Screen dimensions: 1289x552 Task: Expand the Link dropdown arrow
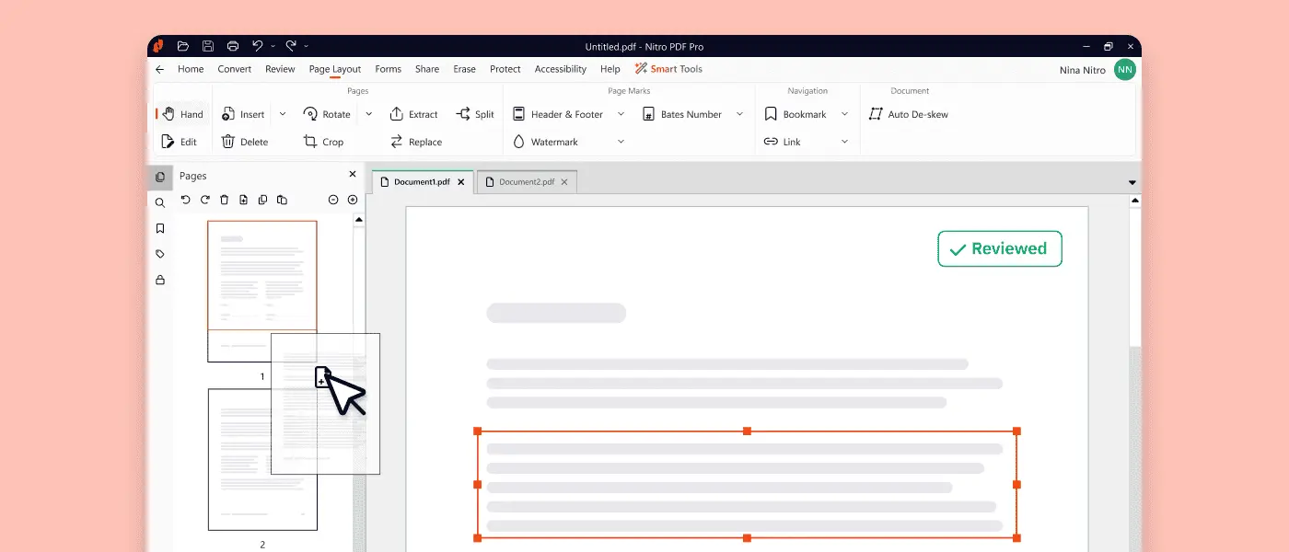point(844,142)
